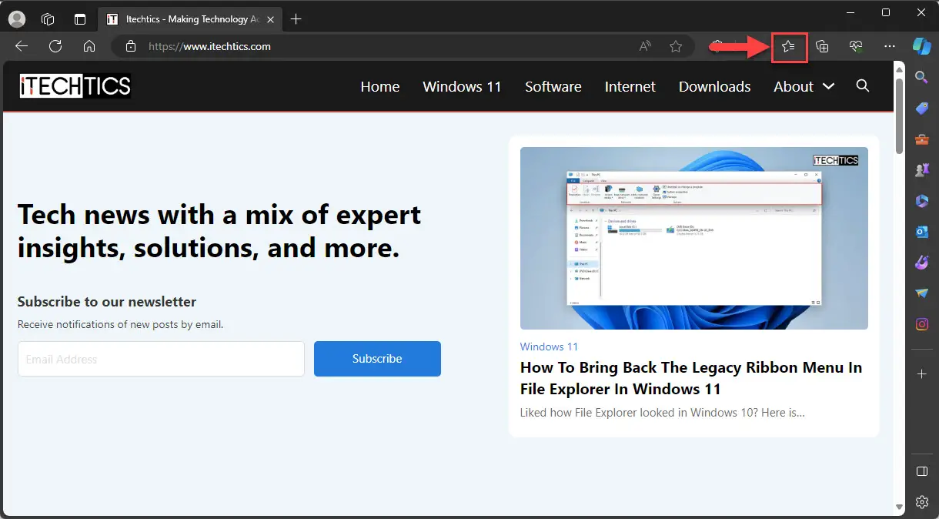Screen dimensions: 939x519
Task: Search the iTechtics site magnifier
Action: pyautogui.click(x=863, y=85)
